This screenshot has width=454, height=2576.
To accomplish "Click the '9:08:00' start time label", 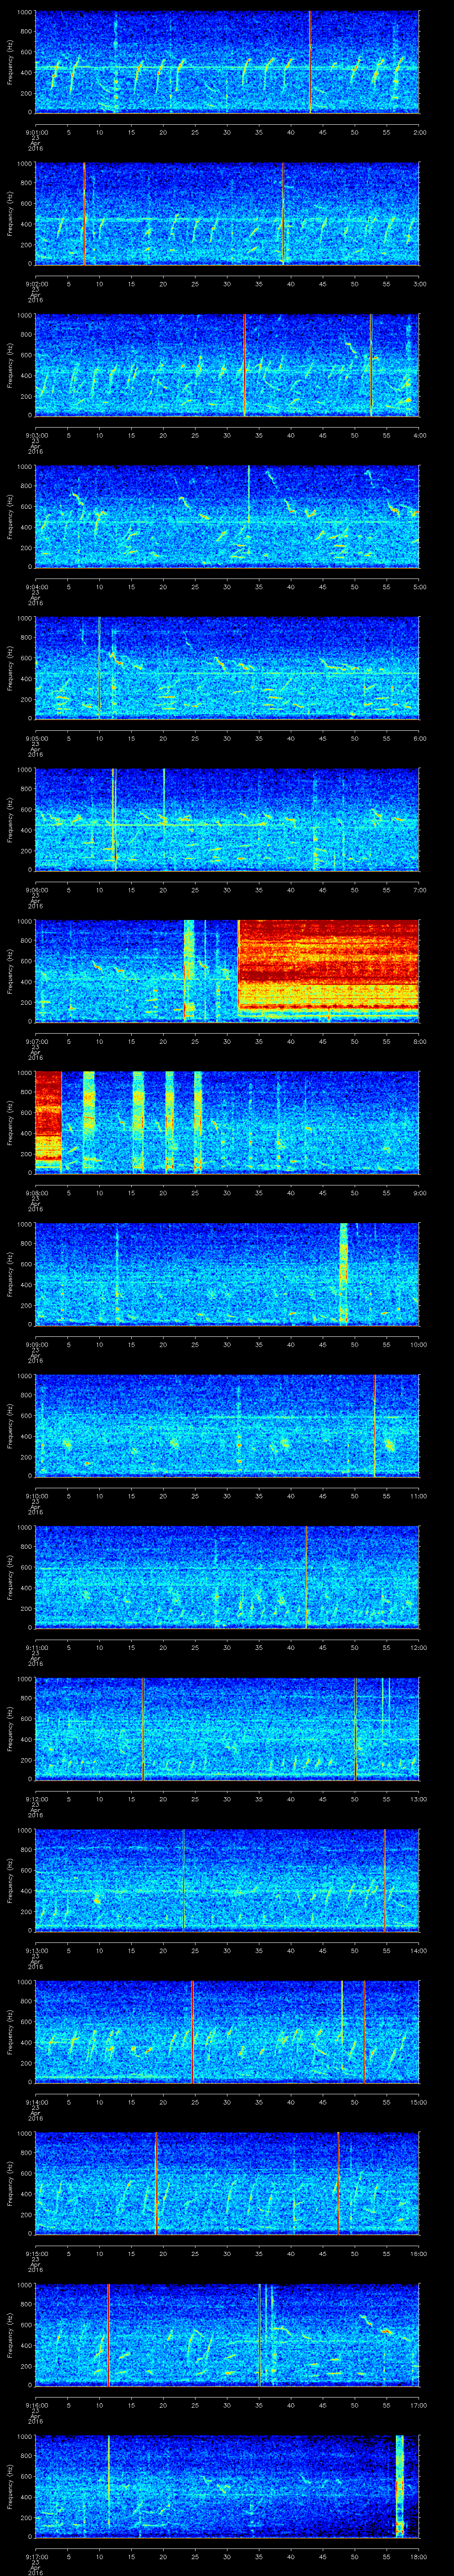I will pos(36,1193).
